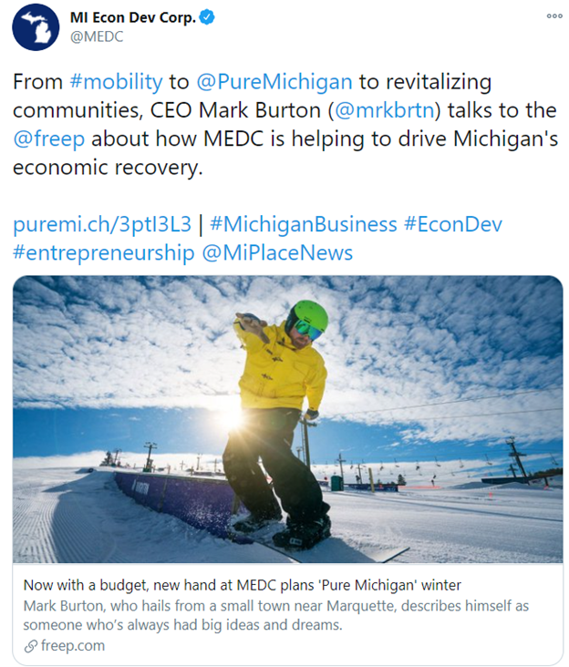Screen dimensions: 569x667
Task: Click the blue verified badge
Action: [206, 18]
